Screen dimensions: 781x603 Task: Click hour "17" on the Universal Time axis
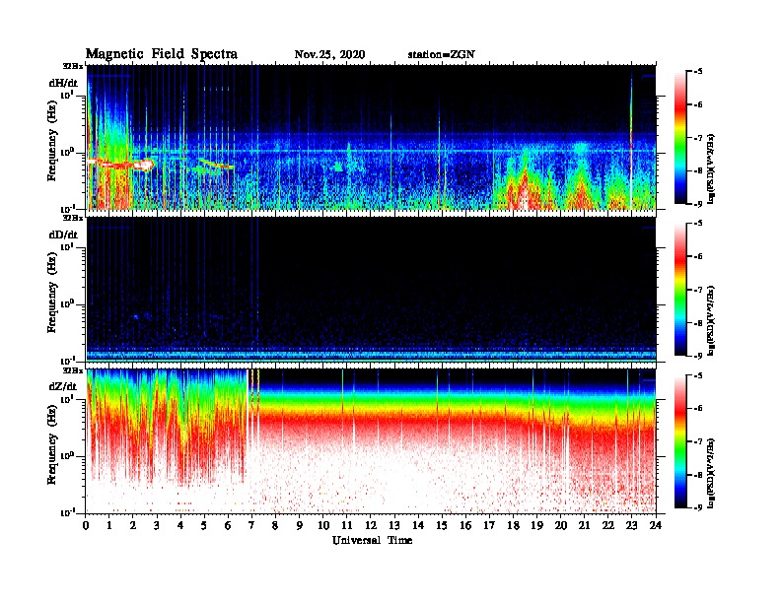click(x=490, y=526)
